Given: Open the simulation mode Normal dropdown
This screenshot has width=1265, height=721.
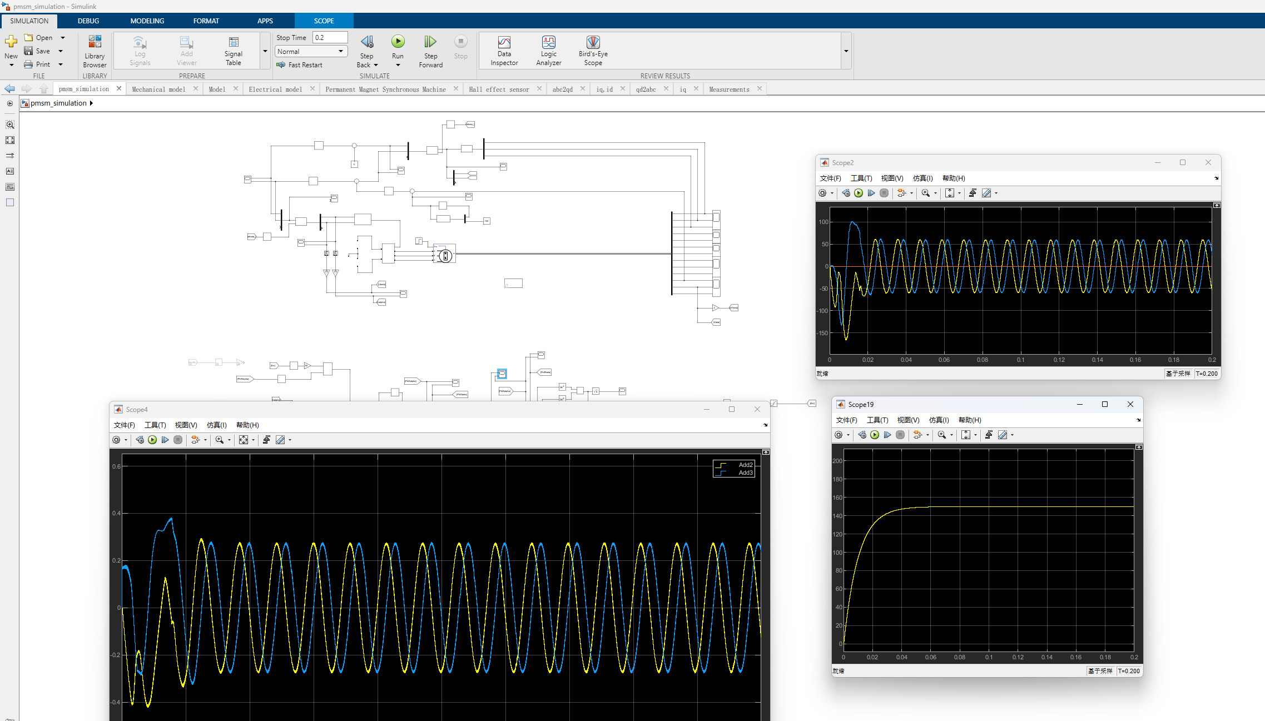Looking at the screenshot, I should pos(311,52).
